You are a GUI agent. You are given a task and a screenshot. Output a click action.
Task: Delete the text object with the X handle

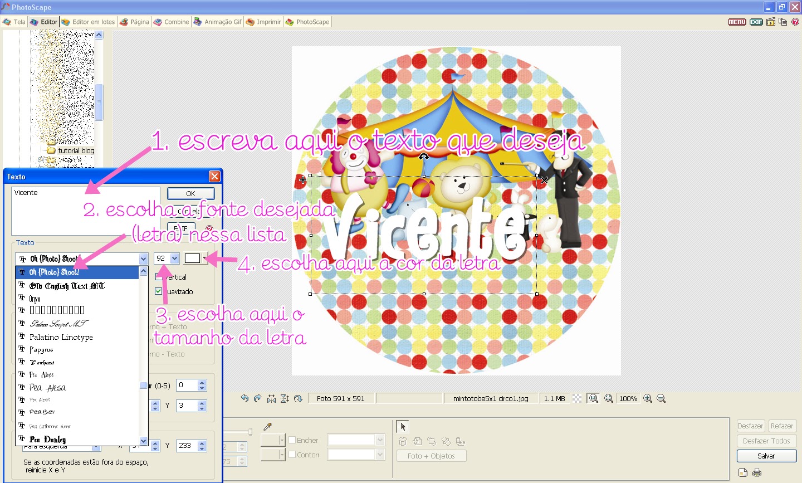(544, 179)
